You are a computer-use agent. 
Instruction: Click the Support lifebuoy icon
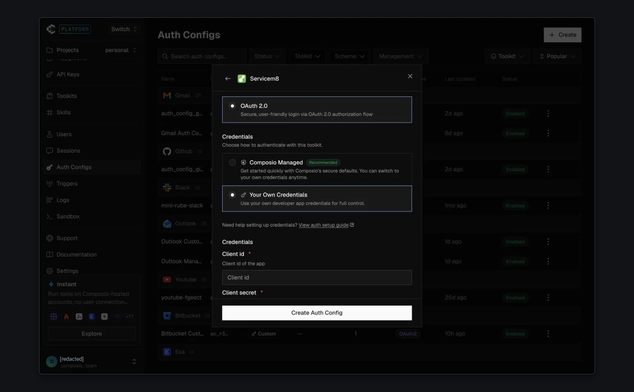(50, 238)
